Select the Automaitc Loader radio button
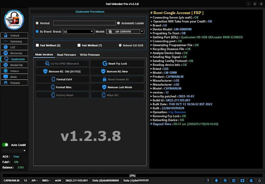 click(118, 23)
